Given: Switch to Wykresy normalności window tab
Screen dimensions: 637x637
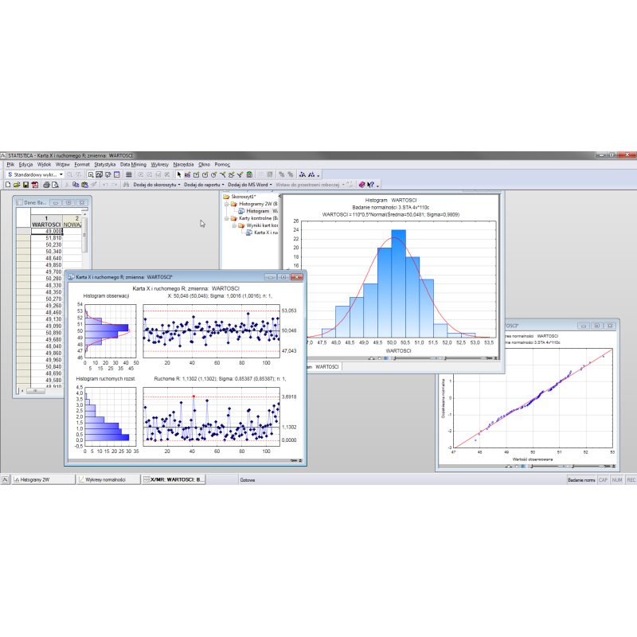Looking at the screenshot, I should [105, 480].
